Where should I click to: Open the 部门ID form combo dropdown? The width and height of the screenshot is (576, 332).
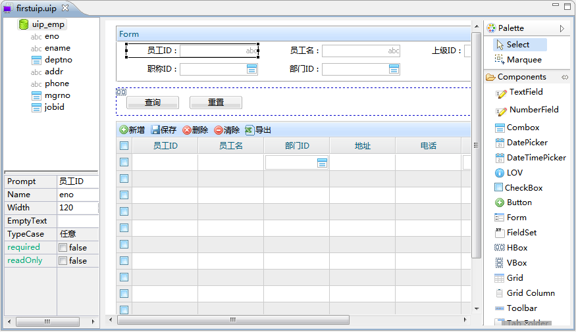pos(394,69)
